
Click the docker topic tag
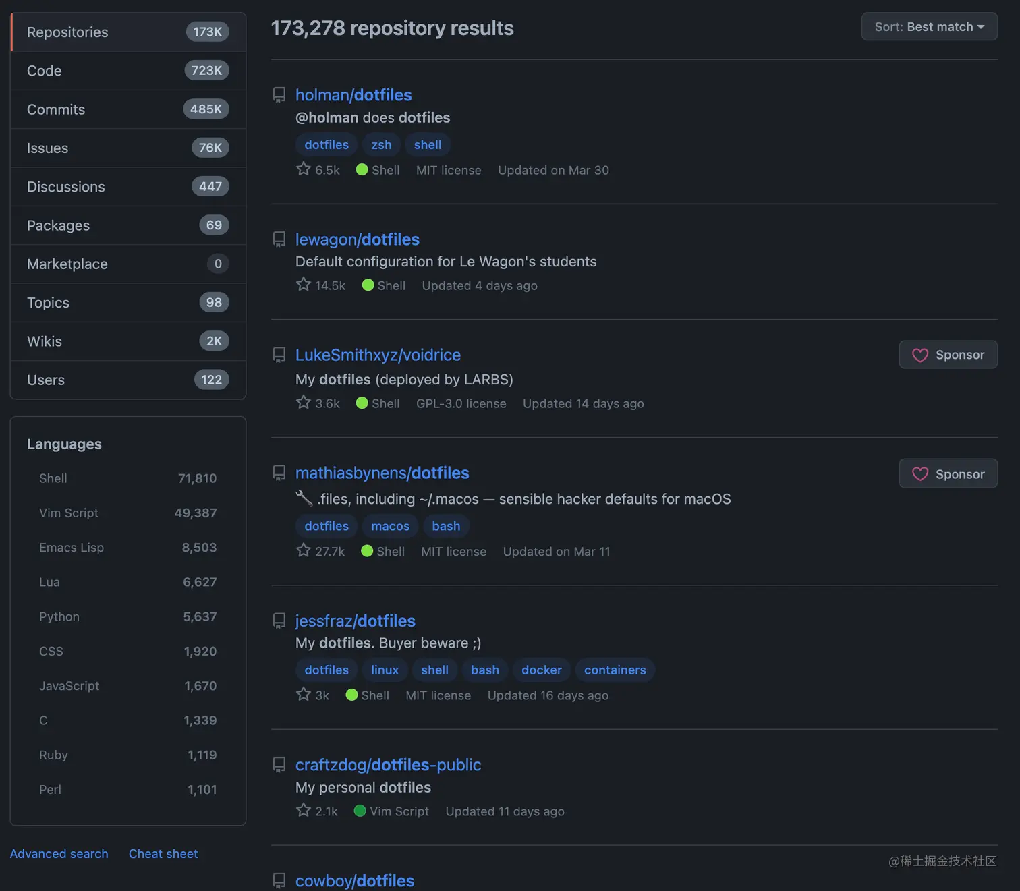tap(541, 670)
